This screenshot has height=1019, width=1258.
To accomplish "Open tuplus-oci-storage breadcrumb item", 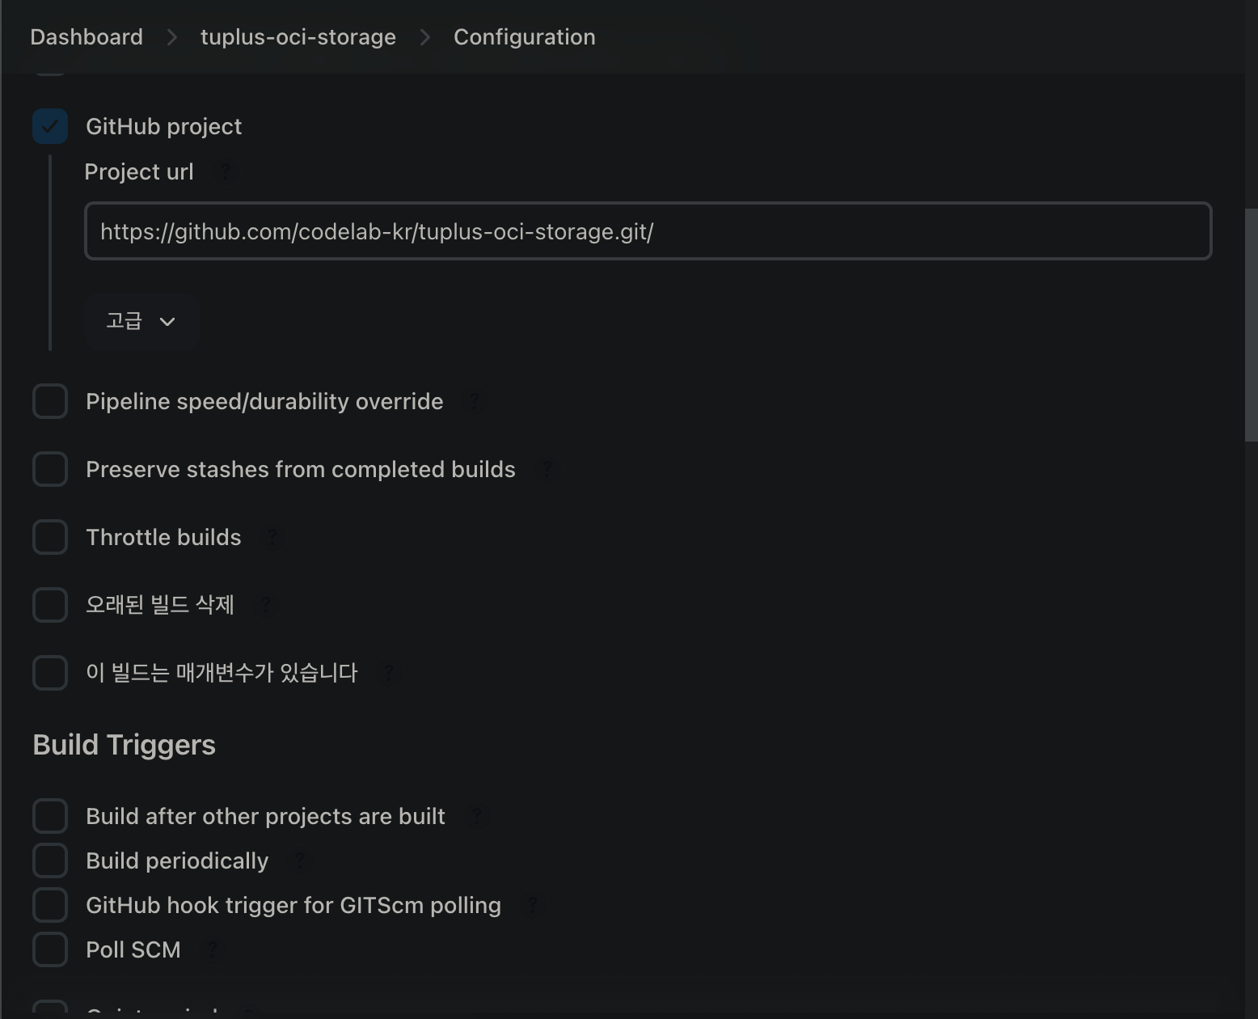I will pyautogui.click(x=298, y=37).
